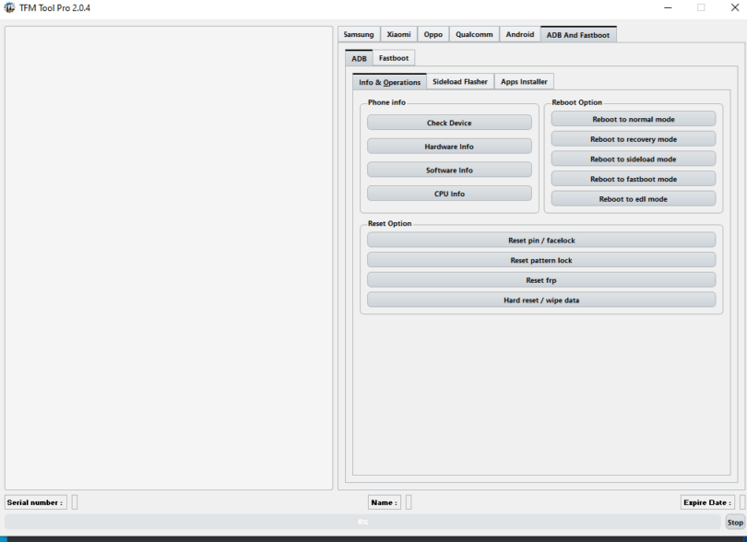Click the Name value field
This screenshot has width=747, height=542.
[409, 502]
